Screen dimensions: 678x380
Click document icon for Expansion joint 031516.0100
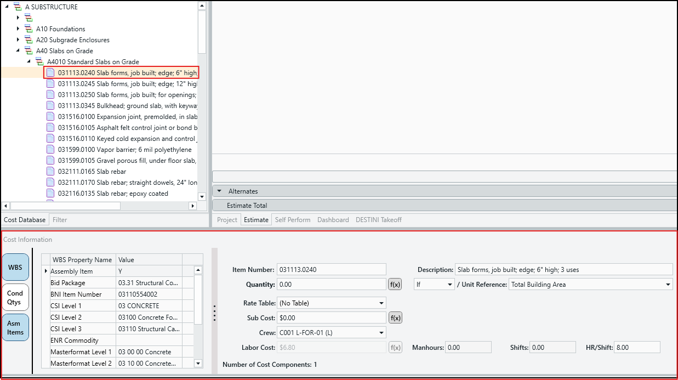(x=50, y=116)
